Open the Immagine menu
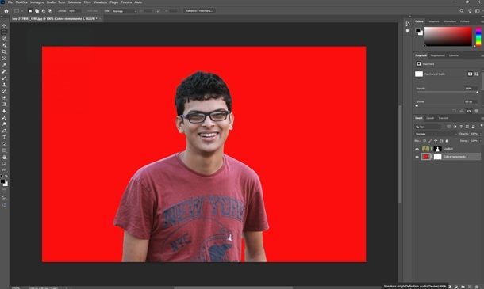484x289 pixels. pos(37,2)
